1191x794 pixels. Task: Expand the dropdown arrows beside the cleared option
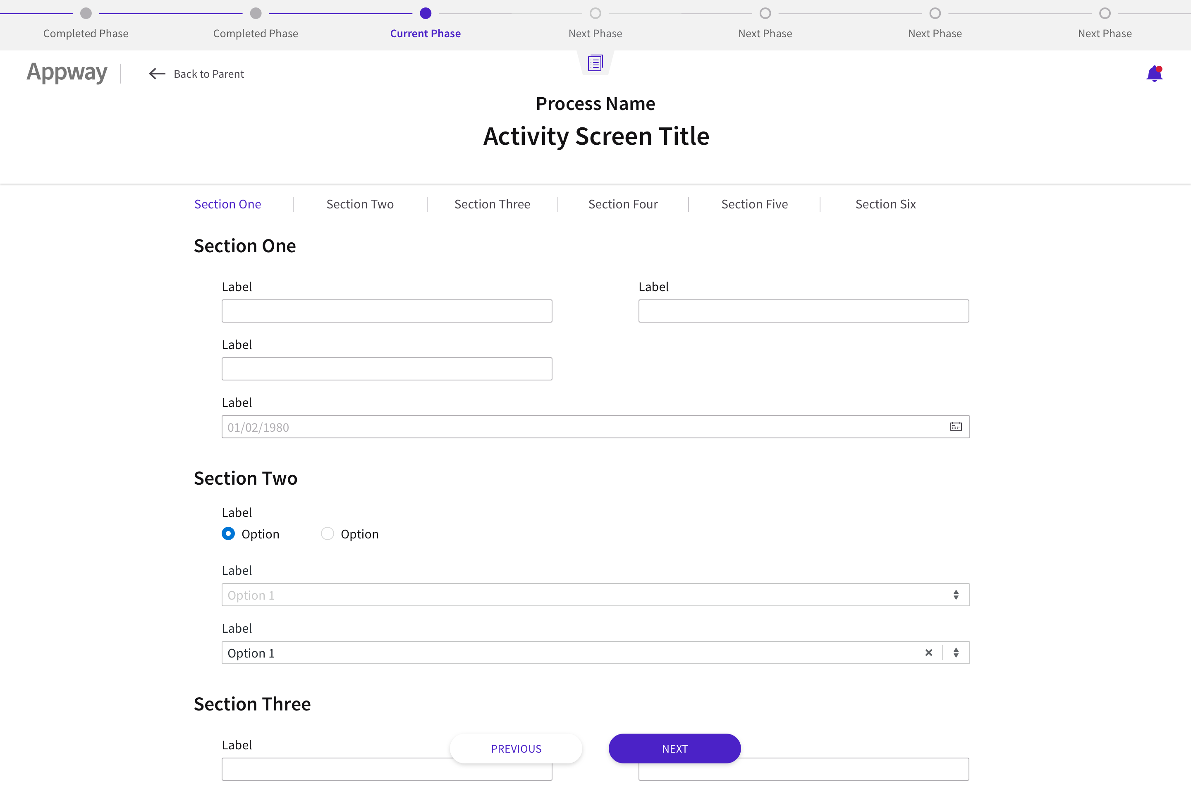pyautogui.click(x=957, y=653)
